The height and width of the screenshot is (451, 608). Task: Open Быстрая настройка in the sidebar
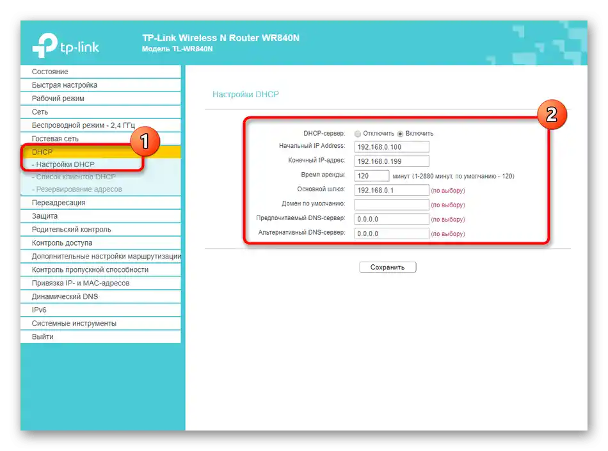pyautogui.click(x=101, y=85)
